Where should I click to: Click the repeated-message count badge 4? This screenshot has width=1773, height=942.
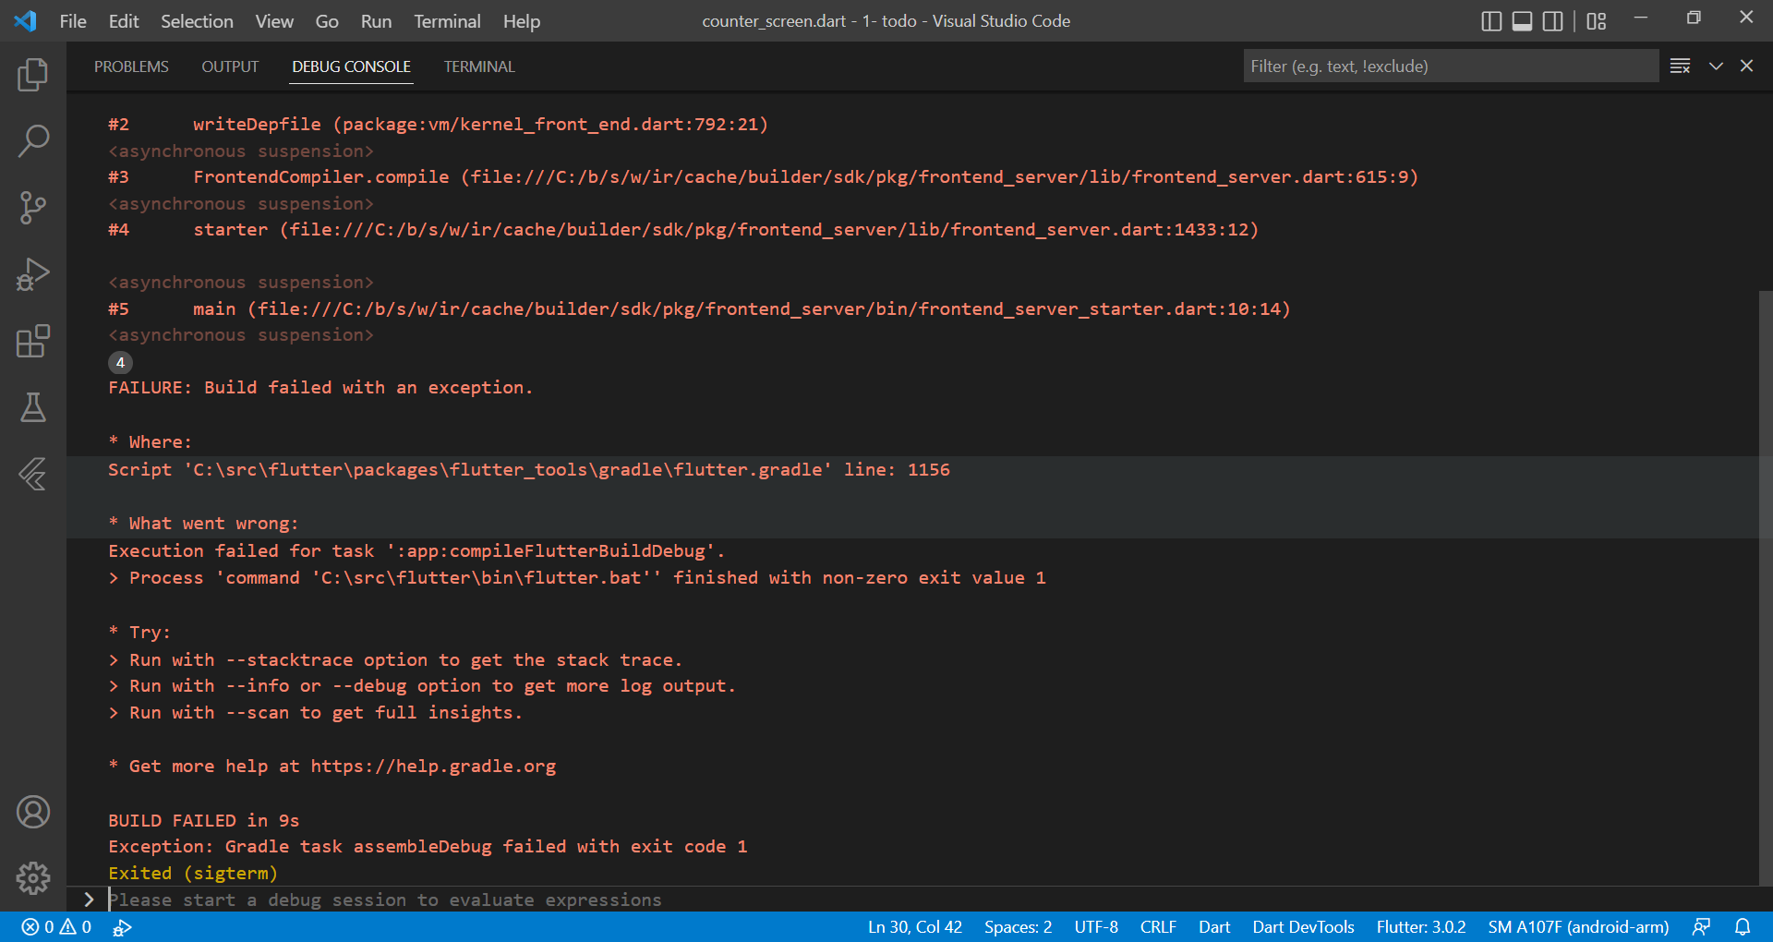120,362
